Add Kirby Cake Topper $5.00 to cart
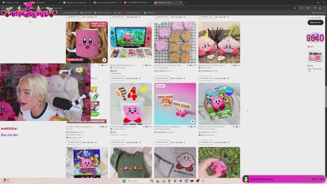The image size is (327, 184). click(118, 142)
